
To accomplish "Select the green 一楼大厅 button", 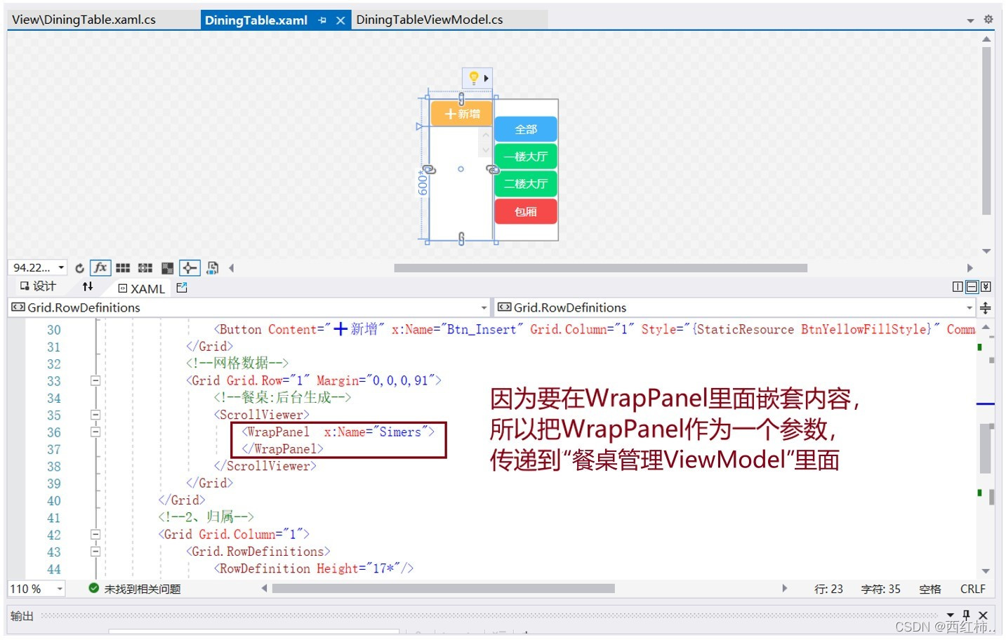I will [x=526, y=156].
